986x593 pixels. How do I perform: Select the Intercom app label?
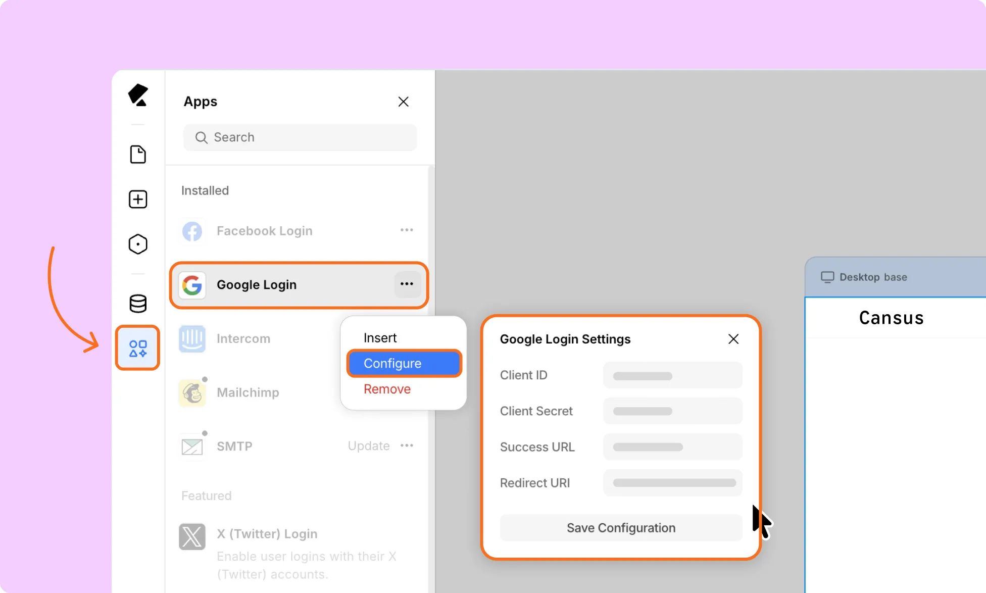243,338
